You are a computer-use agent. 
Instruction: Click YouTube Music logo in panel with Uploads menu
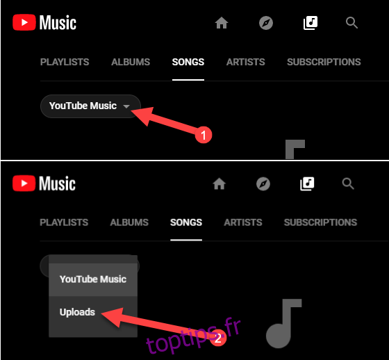tap(44, 183)
